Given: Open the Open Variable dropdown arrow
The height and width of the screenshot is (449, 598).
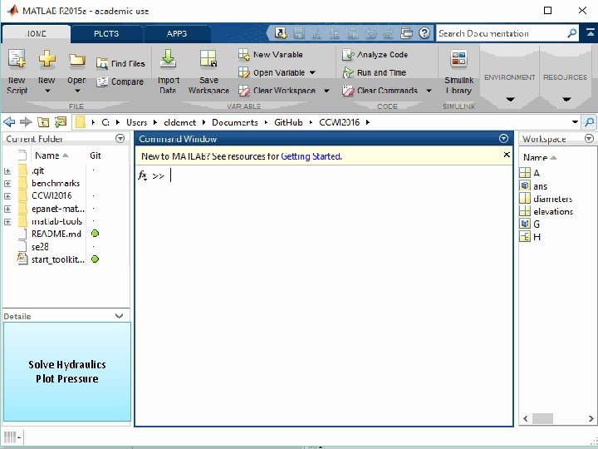Looking at the screenshot, I should coord(313,72).
